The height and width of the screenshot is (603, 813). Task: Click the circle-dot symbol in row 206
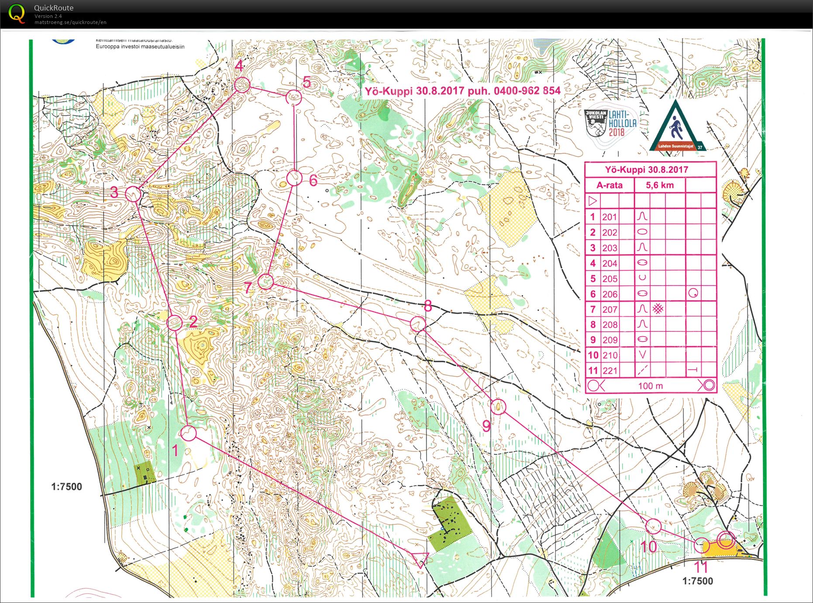tap(693, 293)
